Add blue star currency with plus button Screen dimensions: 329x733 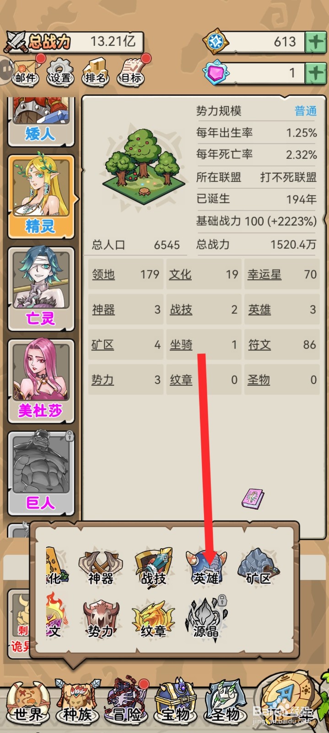[x=316, y=42]
